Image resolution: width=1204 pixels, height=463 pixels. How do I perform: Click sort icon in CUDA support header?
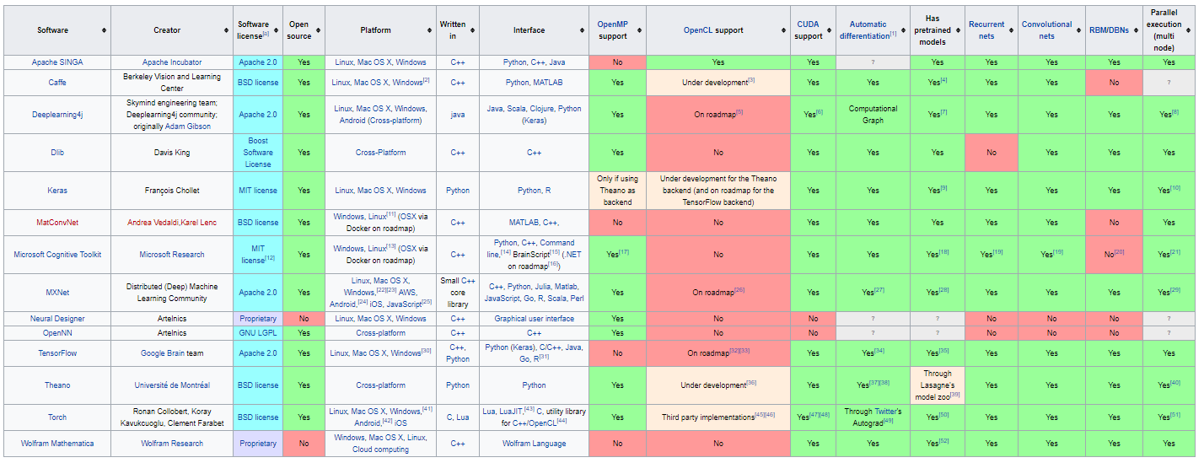pyautogui.click(x=829, y=30)
